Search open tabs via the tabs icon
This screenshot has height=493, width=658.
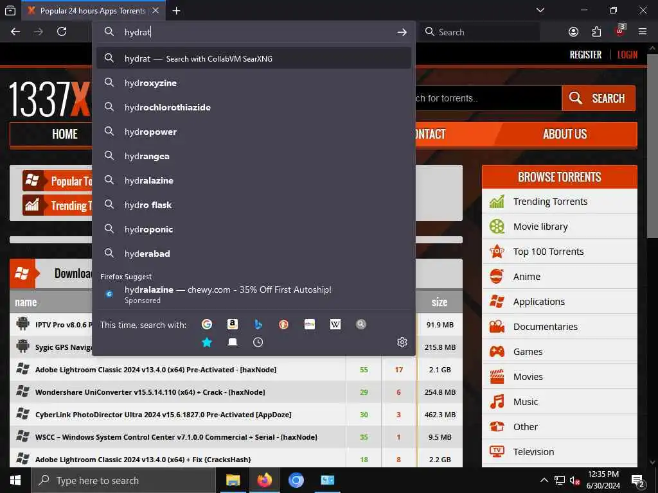click(x=233, y=342)
